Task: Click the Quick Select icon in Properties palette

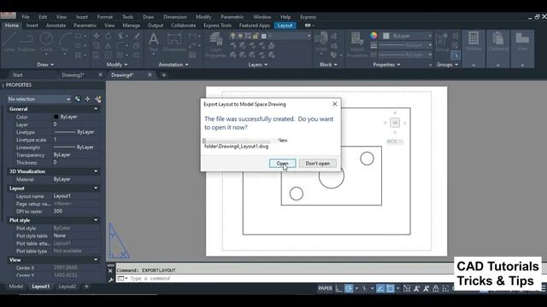Action: [98, 99]
